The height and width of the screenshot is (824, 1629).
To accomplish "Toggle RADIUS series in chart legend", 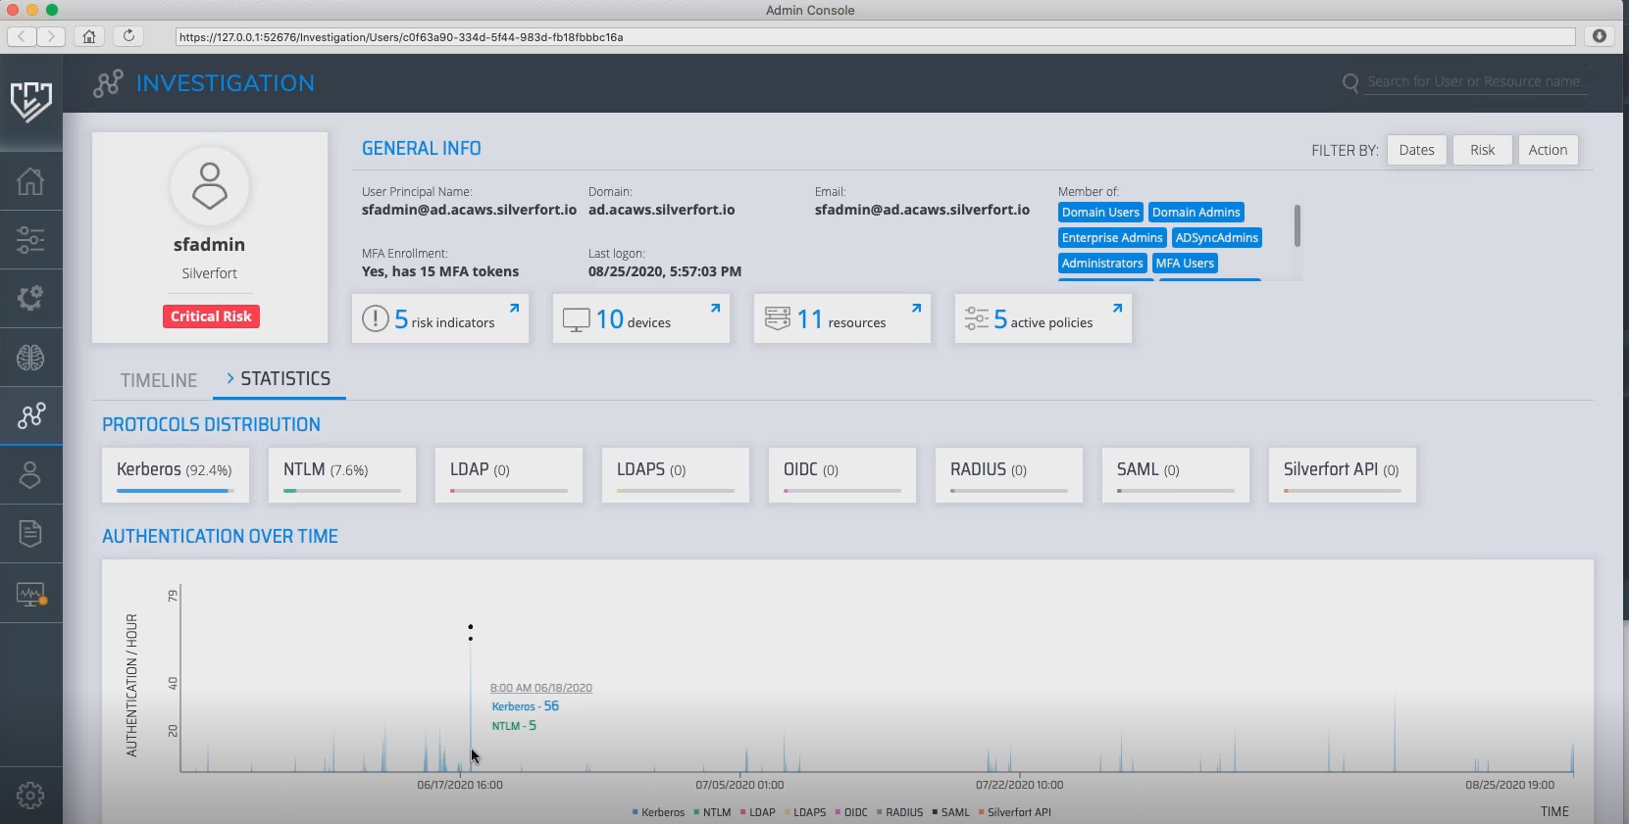I will pyautogui.click(x=900, y=812).
